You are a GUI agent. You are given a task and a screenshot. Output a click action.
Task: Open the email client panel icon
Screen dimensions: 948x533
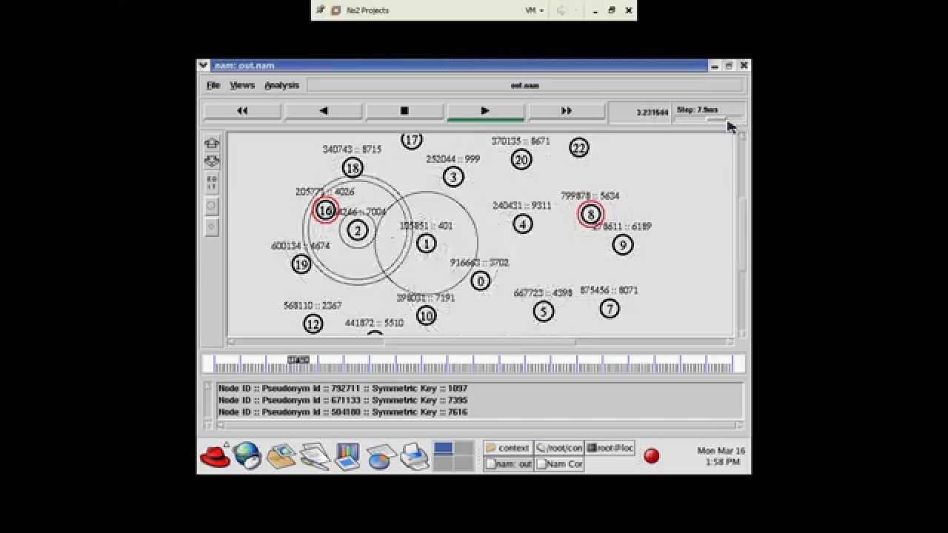click(x=281, y=456)
